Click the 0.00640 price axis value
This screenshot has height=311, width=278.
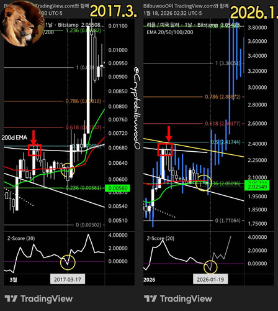118,163
